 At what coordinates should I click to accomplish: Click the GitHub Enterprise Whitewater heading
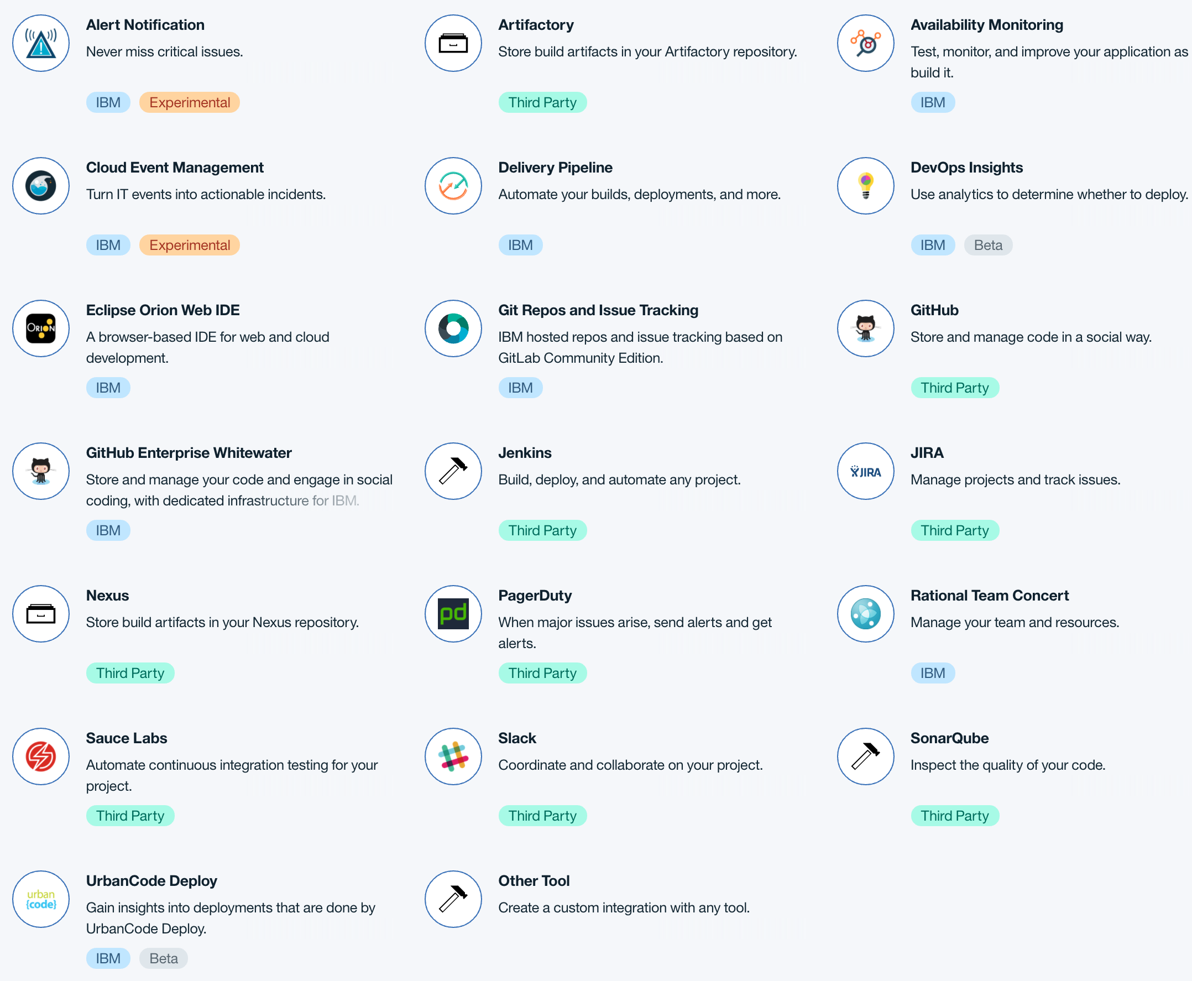(x=189, y=453)
